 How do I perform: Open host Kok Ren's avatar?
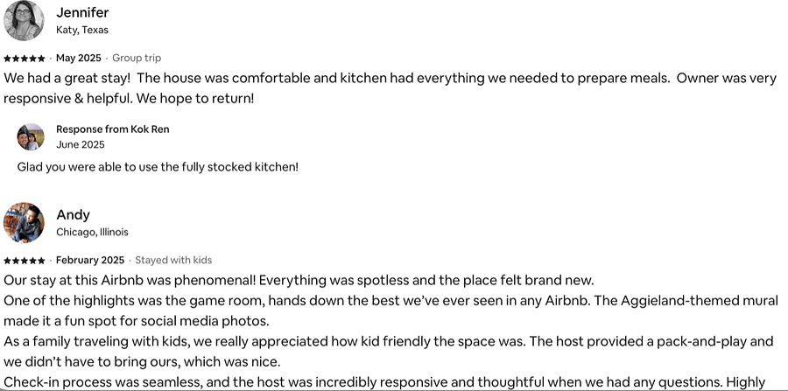[x=31, y=137]
